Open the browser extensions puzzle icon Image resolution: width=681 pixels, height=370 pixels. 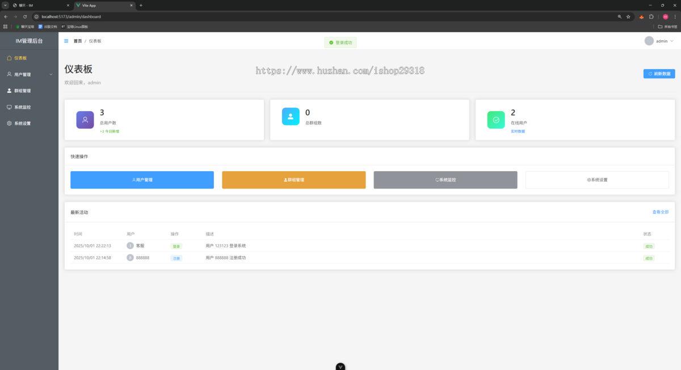point(651,16)
